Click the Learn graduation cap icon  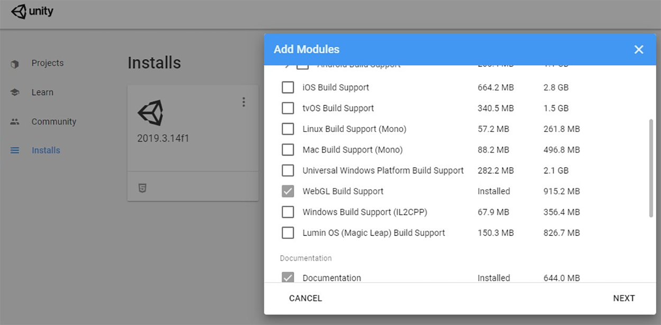pyautogui.click(x=15, y=92)
